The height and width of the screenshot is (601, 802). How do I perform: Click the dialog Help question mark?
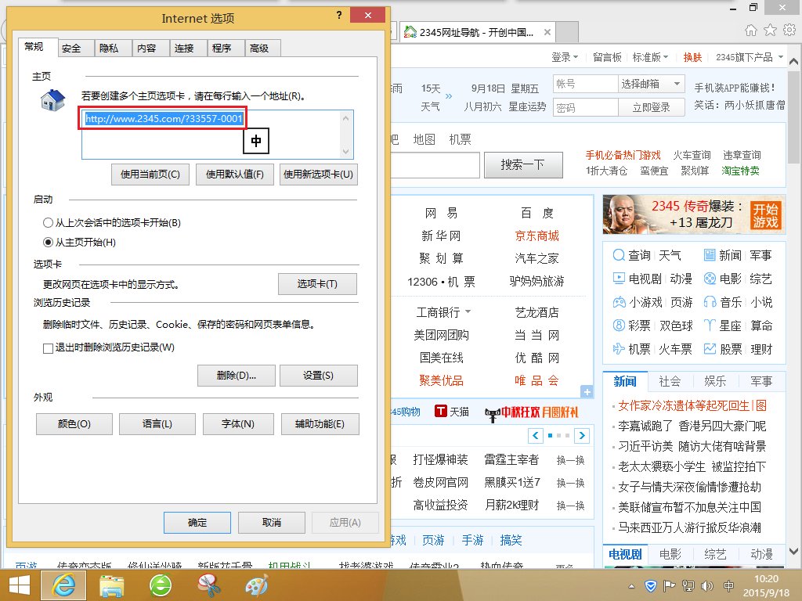339,16
